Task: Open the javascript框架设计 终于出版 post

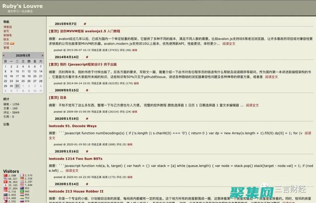Action: (83, 64)
